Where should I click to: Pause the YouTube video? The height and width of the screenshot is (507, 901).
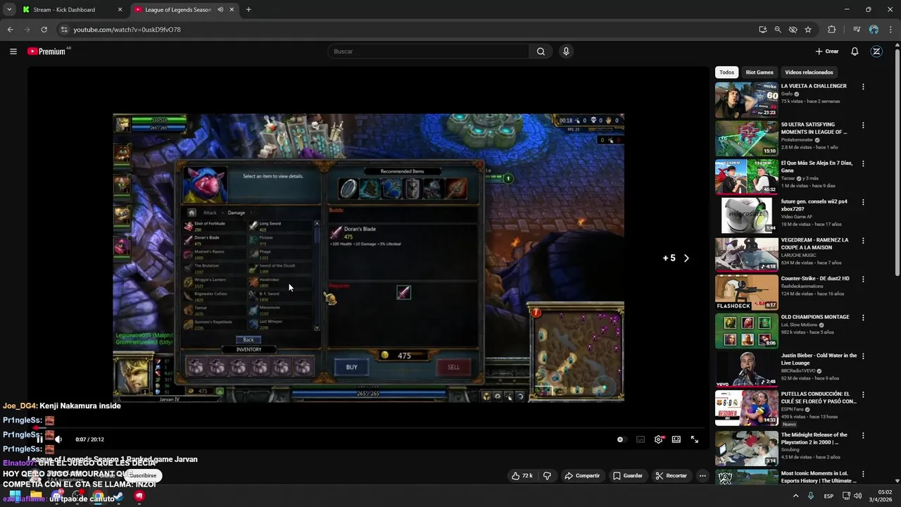point(40,439)
